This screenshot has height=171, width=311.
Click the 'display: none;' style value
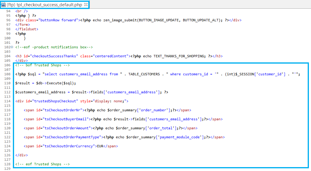tap(110, 101)
